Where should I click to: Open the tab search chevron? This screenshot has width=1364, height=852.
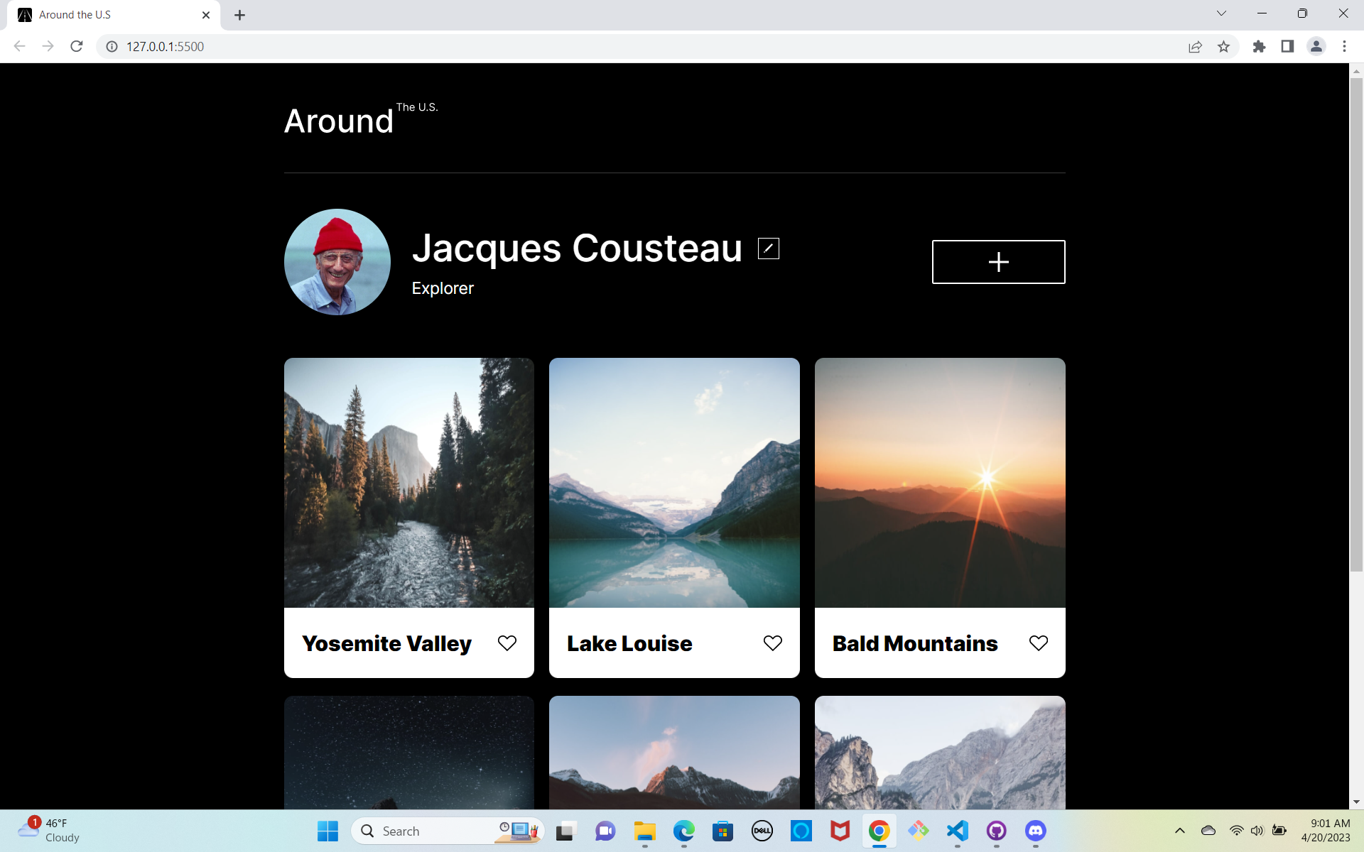point(1221,13)
